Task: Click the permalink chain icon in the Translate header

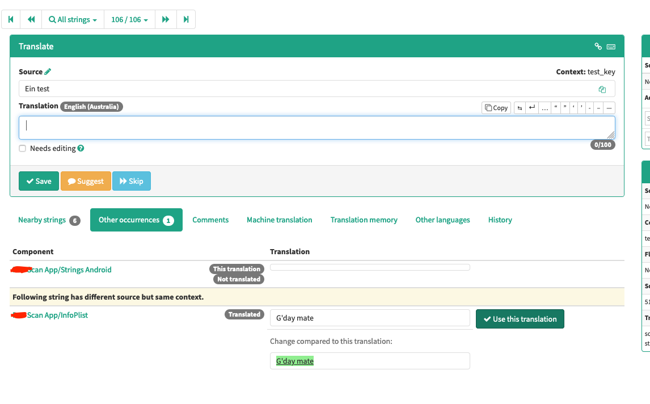Action: pyautogui.click(x=598, y=47)
